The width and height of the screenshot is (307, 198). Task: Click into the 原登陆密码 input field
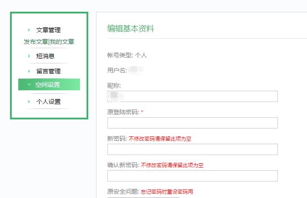(x=192, y=123)
